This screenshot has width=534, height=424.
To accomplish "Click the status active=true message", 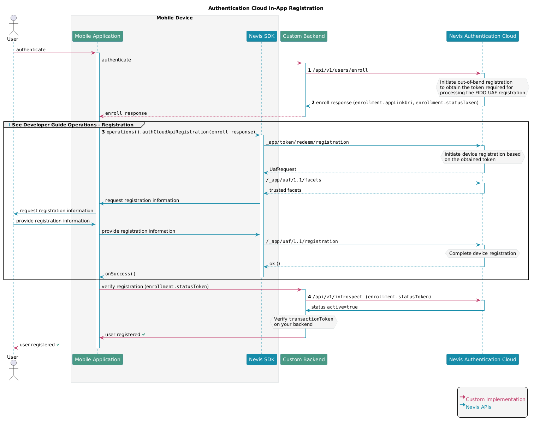I will (334, 307).
